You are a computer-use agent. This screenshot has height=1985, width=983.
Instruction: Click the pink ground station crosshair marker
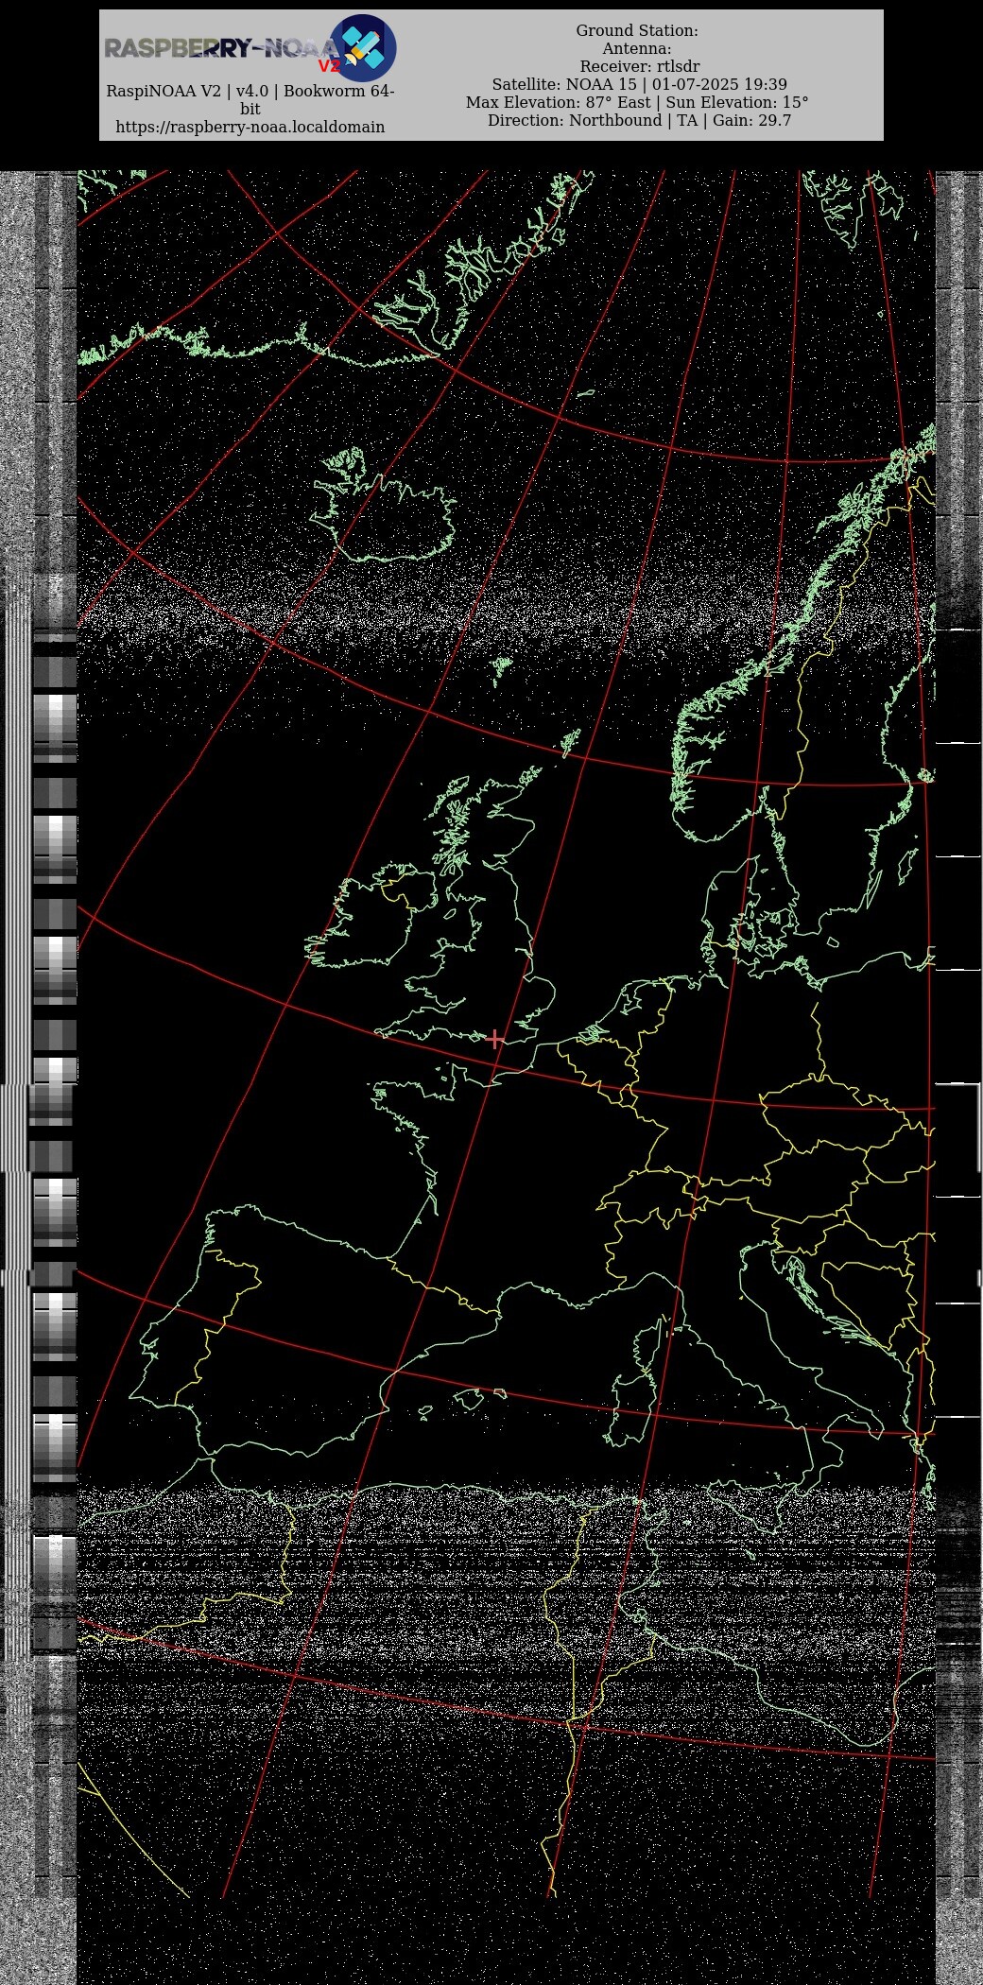[x=494, y=1039]
